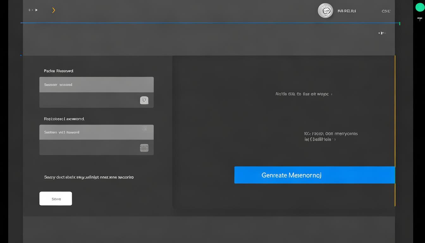
Task: Toggle visibility icon in second password field
Action: [144, 148]
